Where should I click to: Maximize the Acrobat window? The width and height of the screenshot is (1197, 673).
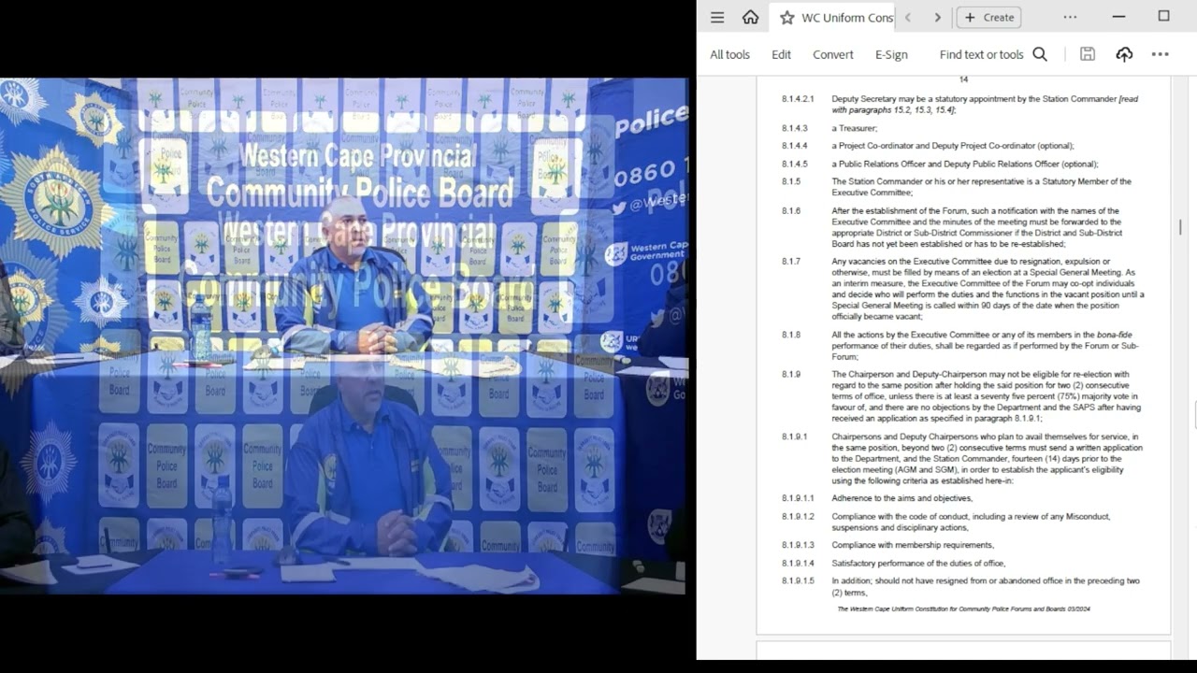pyautogui.click(x=1164, y=17)
